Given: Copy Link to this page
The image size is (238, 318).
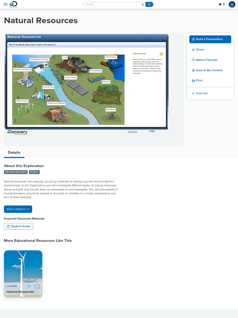Looking at the screenshot, I should coord(200,93).
